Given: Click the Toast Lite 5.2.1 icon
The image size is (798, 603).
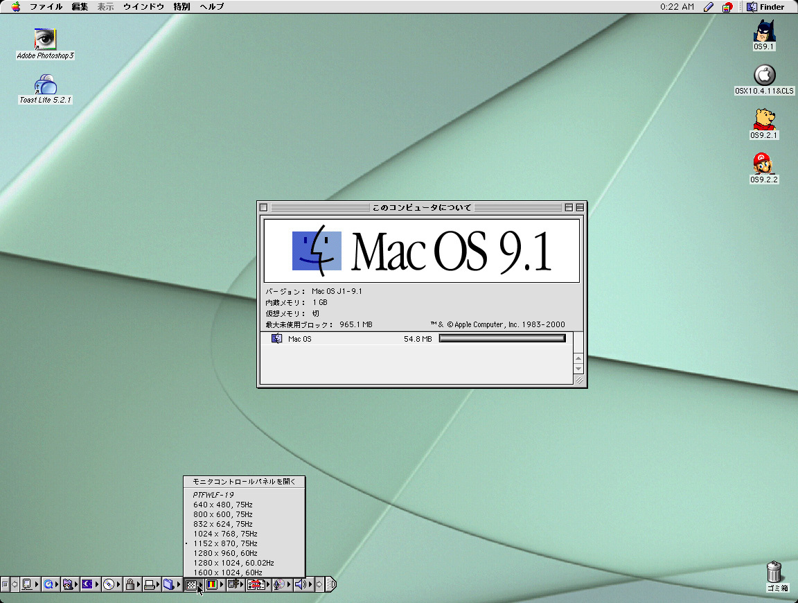Looking at the screenshot, I should (45, 85).
